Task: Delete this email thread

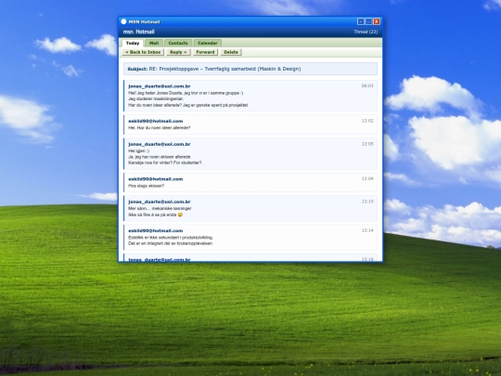Action: click(231, 52)
